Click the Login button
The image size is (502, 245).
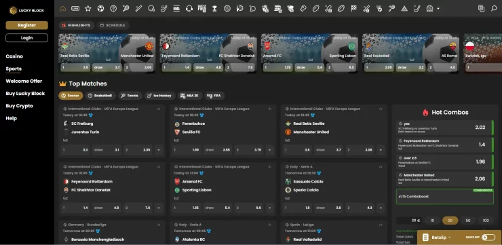pos(27,38)
